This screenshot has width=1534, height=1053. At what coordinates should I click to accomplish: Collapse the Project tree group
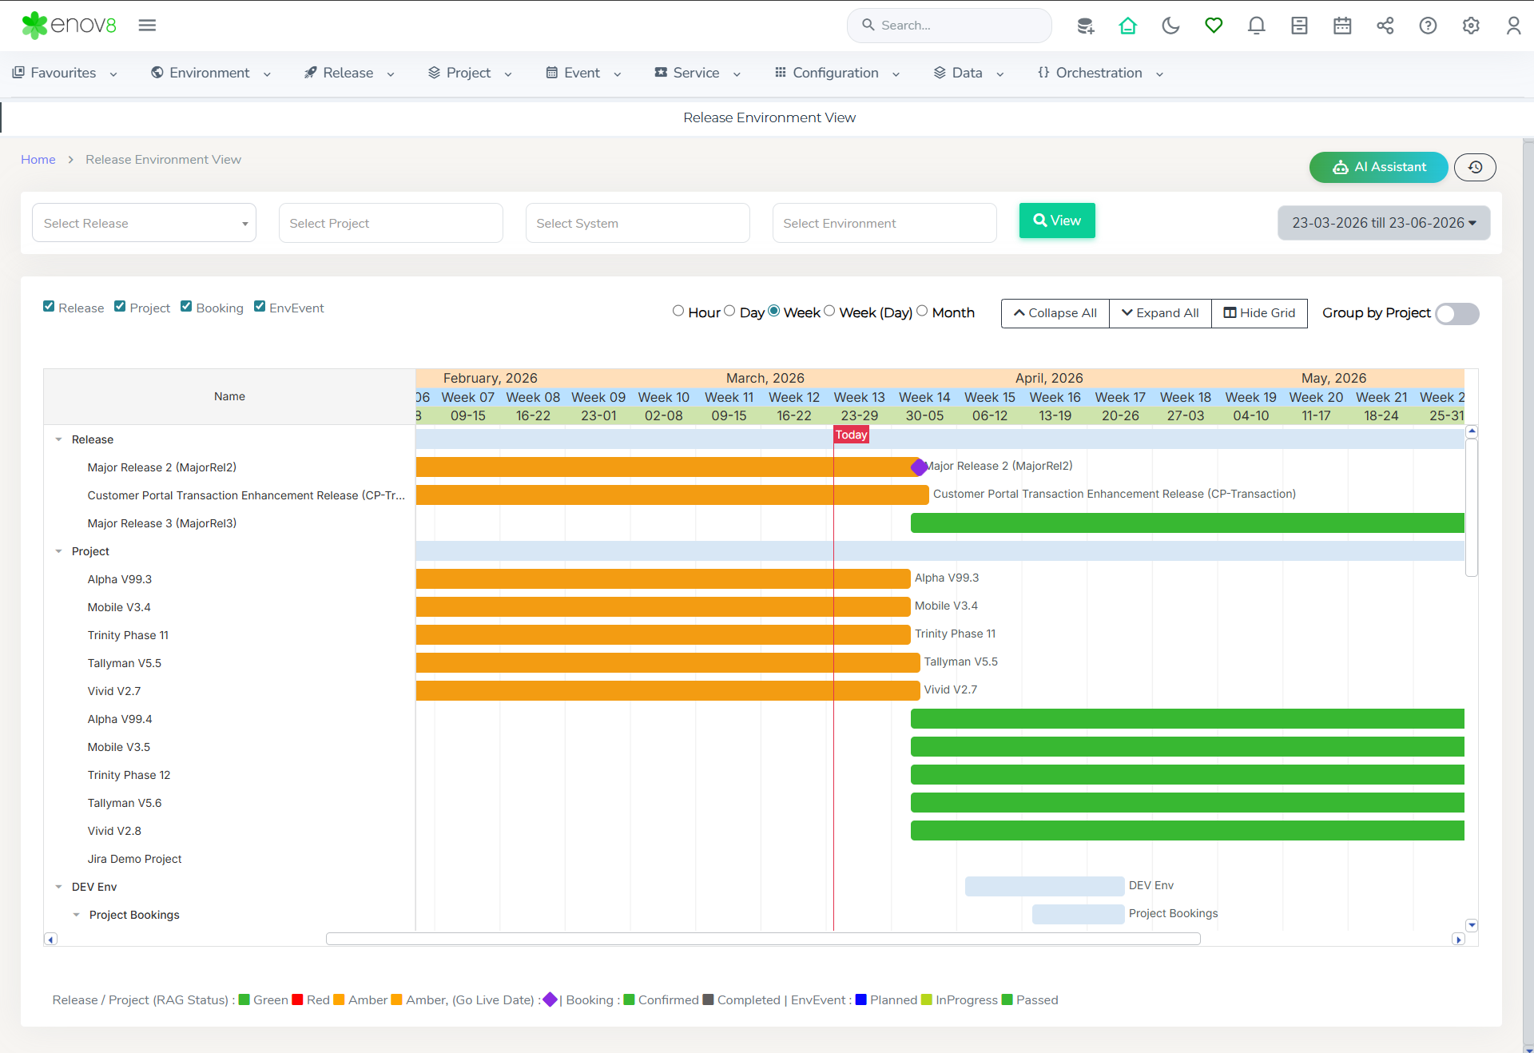[58, 551]
